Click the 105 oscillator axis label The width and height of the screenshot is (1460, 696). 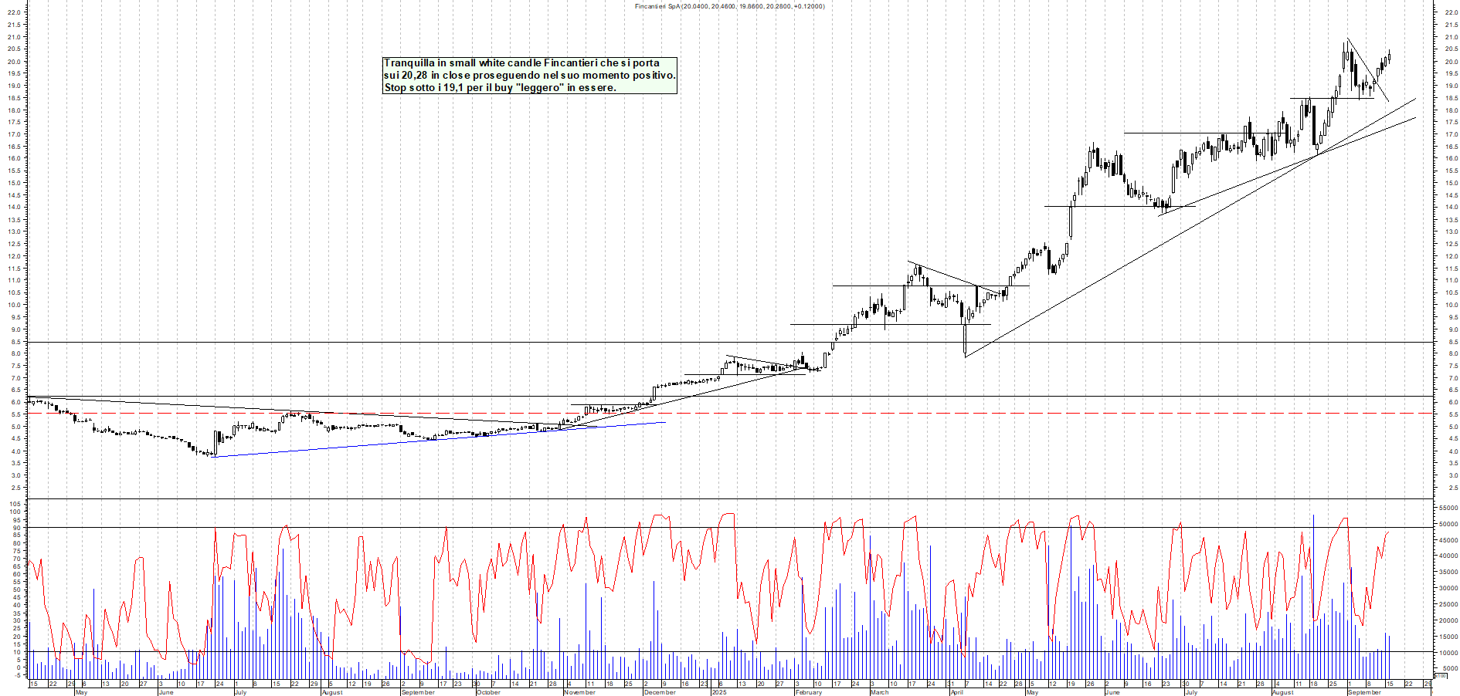point(15,504)
